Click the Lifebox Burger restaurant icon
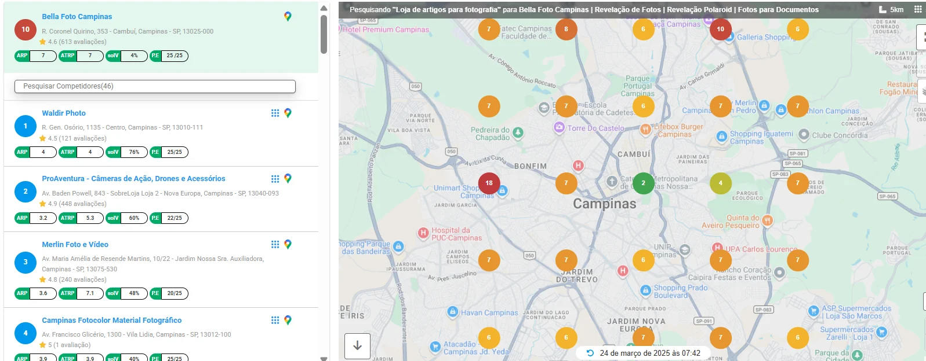The image size is (926, 361). coord(645,130)
